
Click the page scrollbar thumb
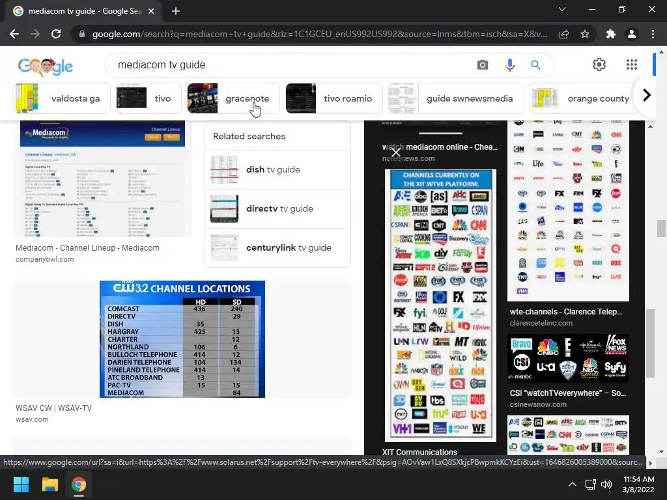(x=661, y=229)
